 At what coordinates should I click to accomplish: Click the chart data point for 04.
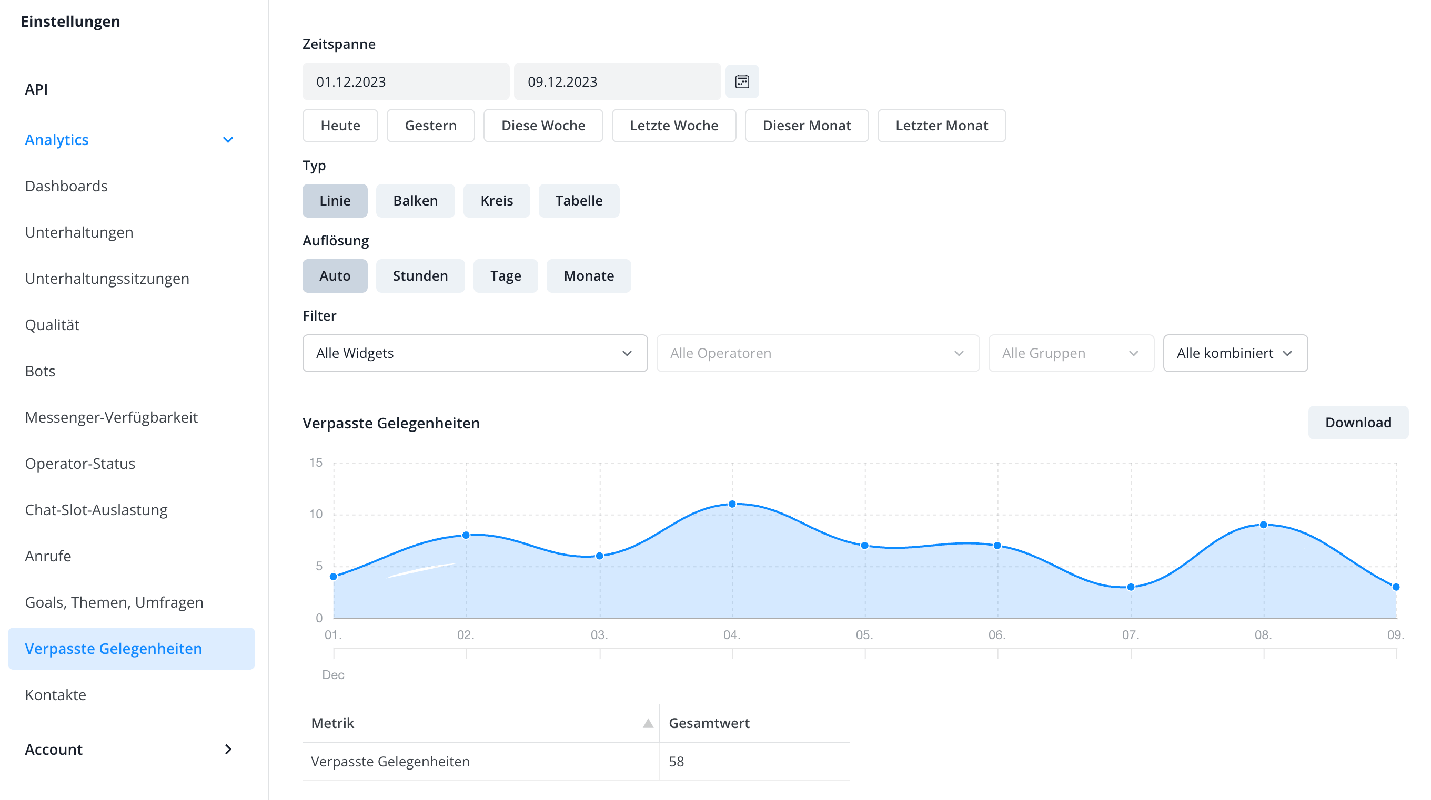732,504
